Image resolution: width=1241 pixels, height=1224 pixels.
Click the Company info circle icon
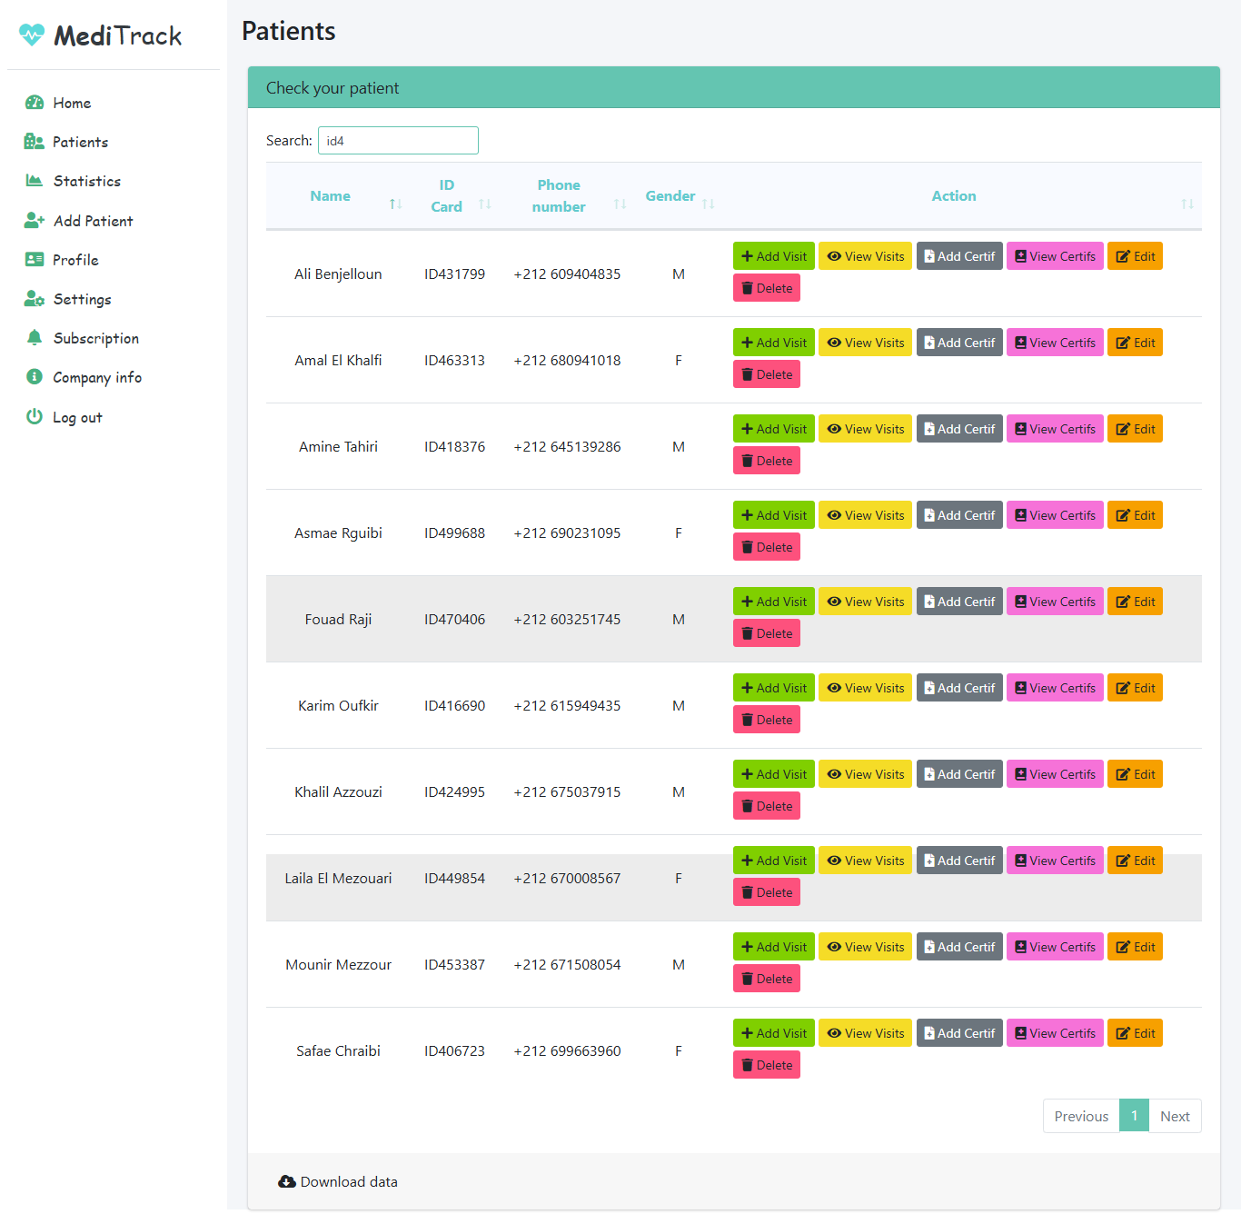35,377
